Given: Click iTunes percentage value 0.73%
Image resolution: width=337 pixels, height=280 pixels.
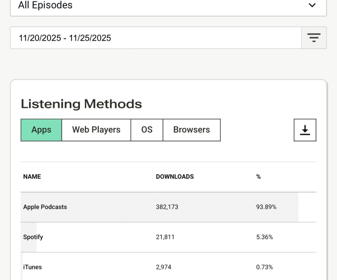Looking at the screenshot, I should (265, 267).
